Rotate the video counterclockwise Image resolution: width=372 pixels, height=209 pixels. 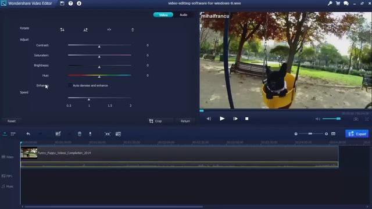62,30
